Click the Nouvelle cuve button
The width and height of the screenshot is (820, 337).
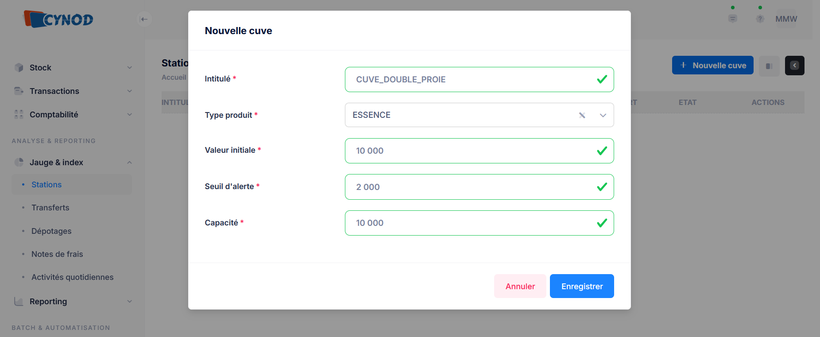[x=712, y=66]
